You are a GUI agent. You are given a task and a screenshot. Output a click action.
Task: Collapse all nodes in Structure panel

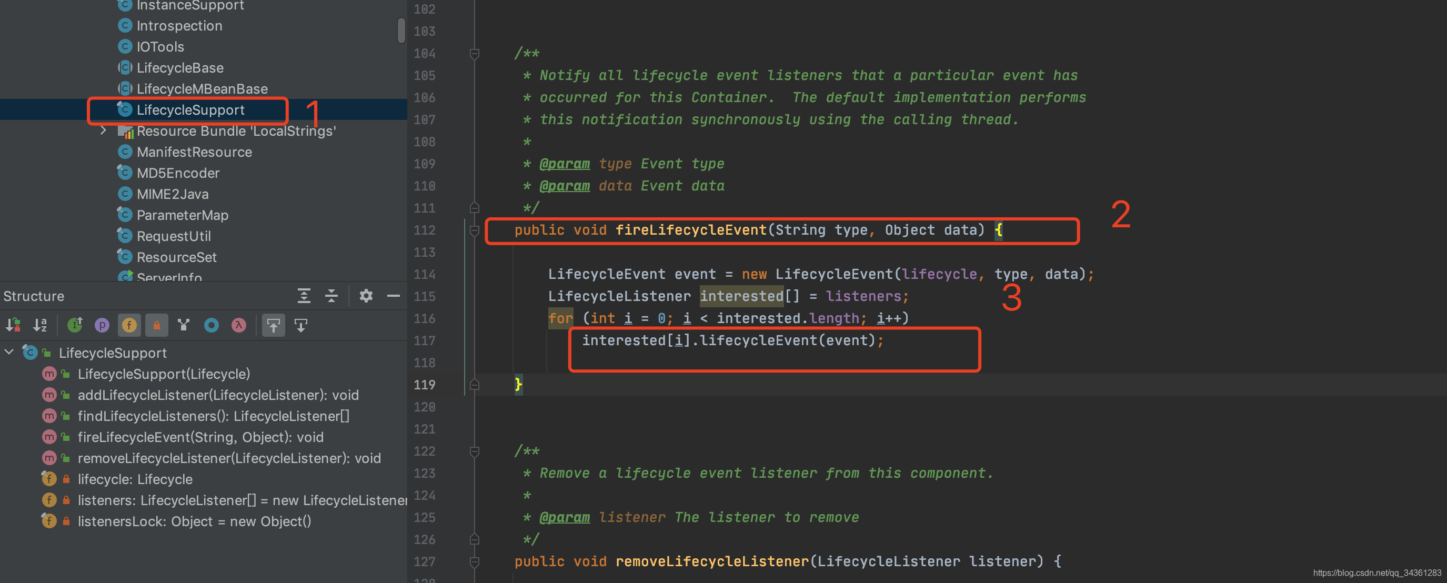click(331, 295)
